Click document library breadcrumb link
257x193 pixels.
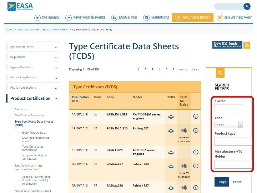coord(28,30)
